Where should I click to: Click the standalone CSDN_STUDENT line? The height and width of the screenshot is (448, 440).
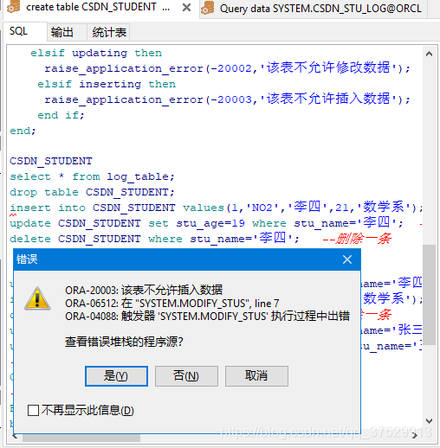51,161
